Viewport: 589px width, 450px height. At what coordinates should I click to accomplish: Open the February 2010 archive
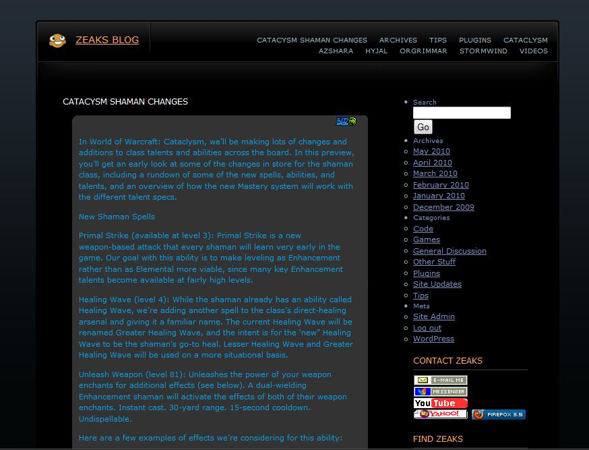(441, 185)
